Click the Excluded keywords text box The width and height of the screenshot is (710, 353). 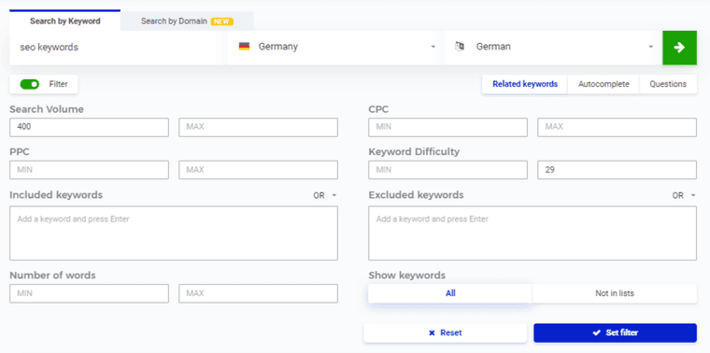[532, 233]
